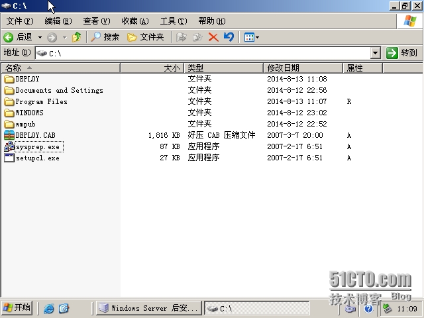Click the red Delete X icon
The width and height of the screenshot is (424, 318).
213,37
